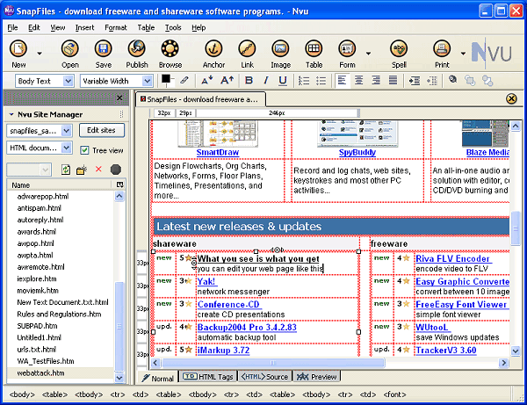This screenshot has height=405, width=527.
Task: Open the Table menu
Action: tap(146, 27)
